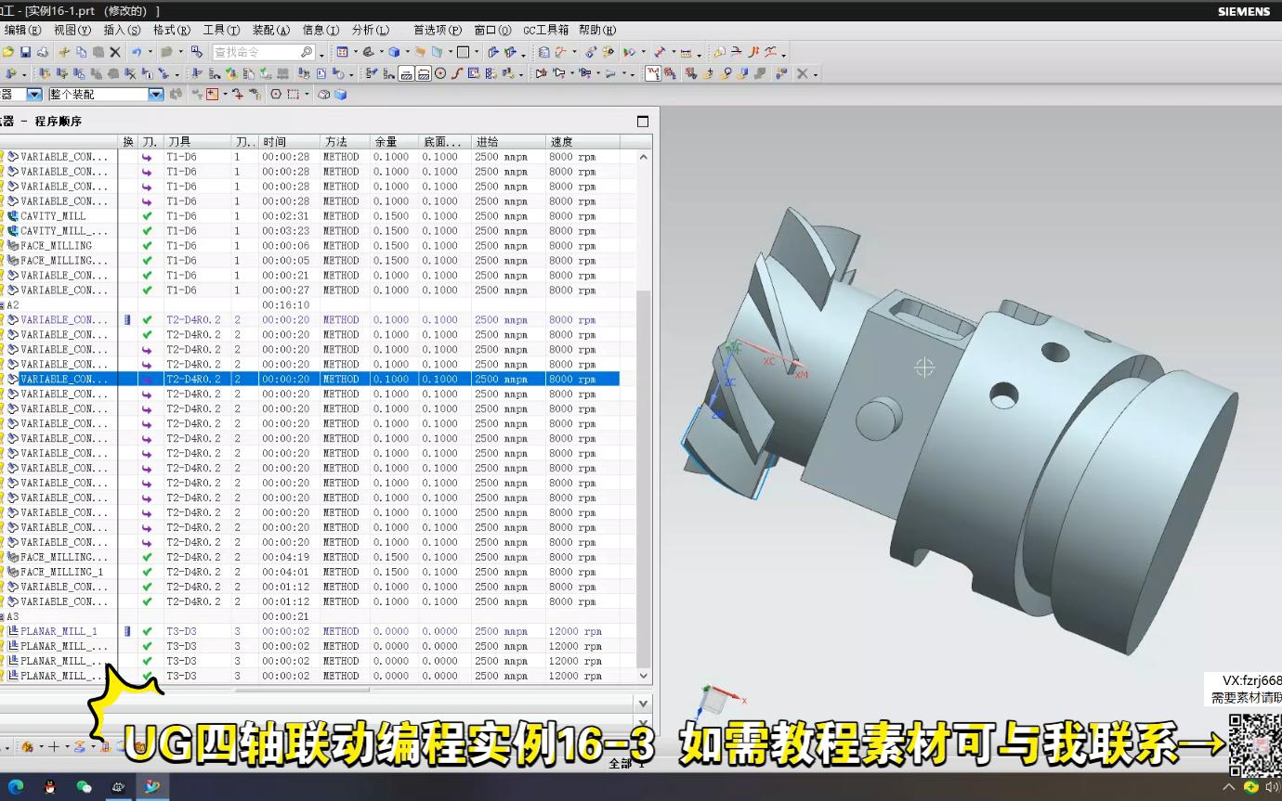Open the 分析 (Analysis) menu

pyautogui.click(x=371, y=30)
